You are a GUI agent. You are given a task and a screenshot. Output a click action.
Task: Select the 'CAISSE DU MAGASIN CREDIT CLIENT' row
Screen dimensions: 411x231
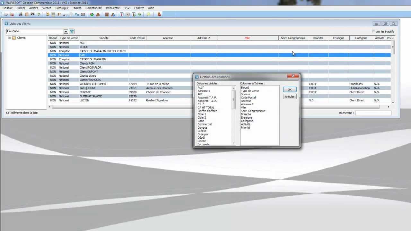[x=219, y=51]
